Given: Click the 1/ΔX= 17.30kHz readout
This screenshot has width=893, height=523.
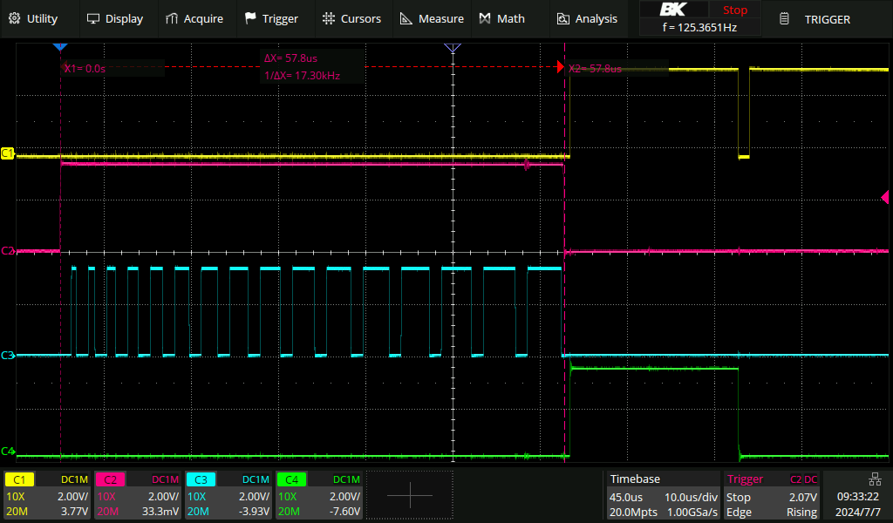Looking at the screenshot, I should (x=302, y=75).
